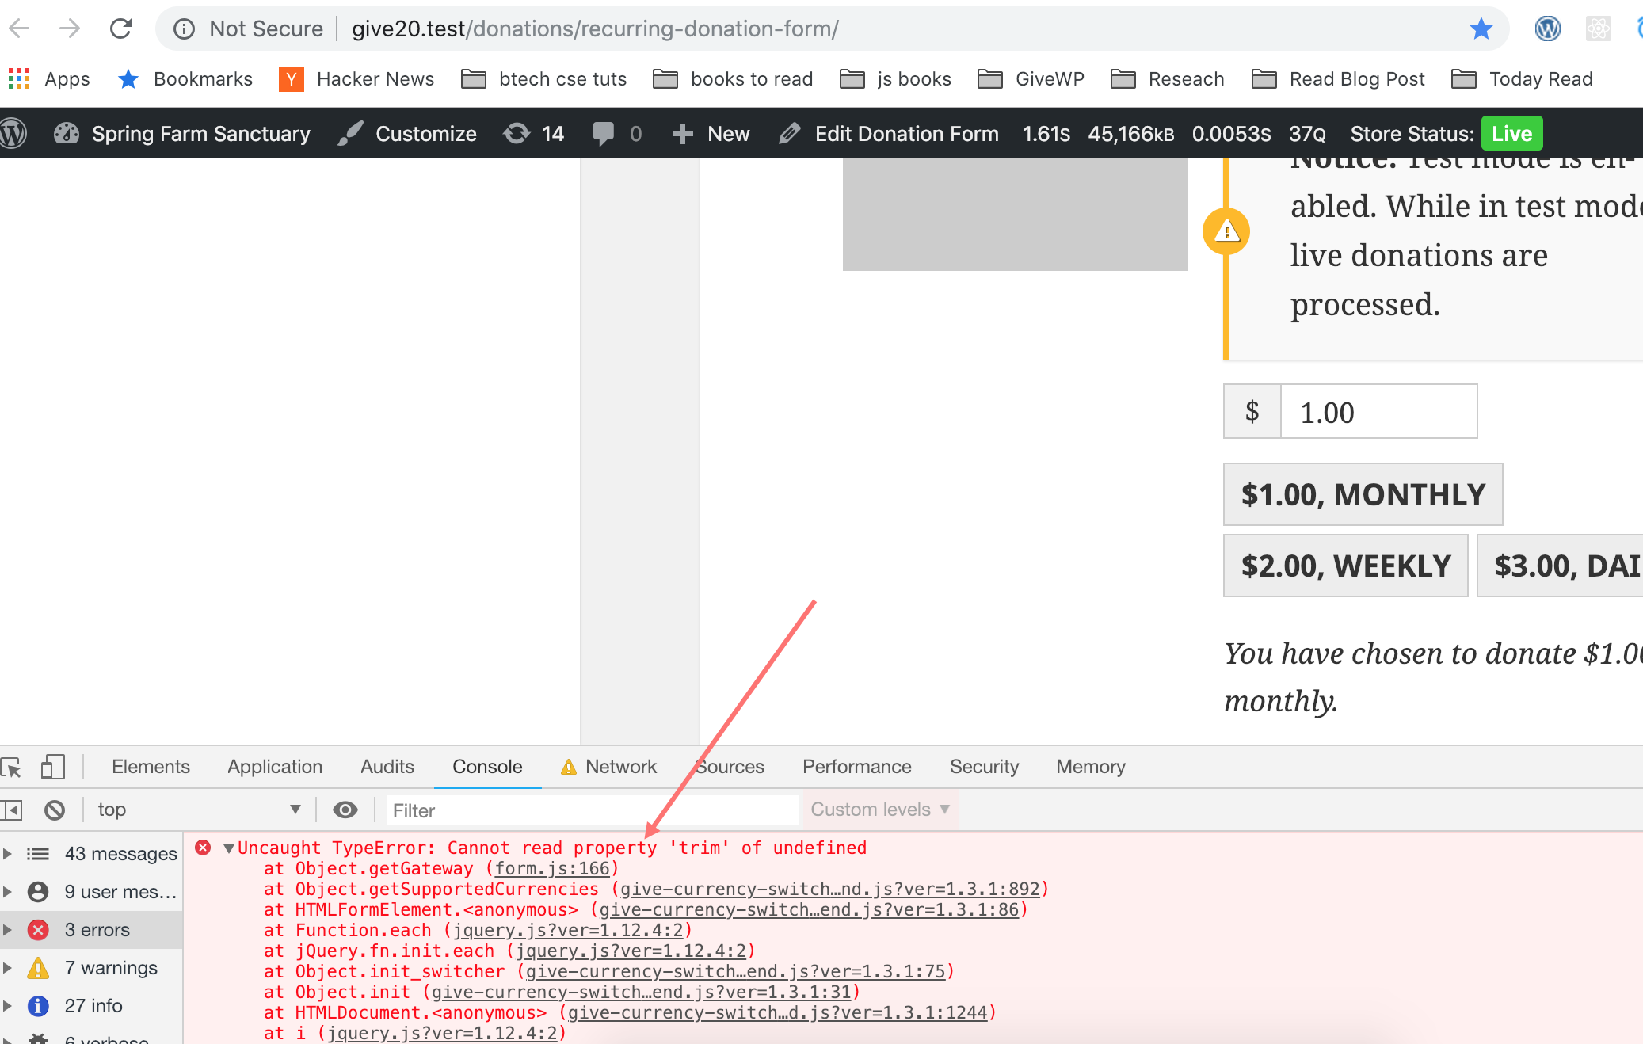The width and height of the screenshot is (1643, 1044).
Task: Toggle the device toolbar in DevTools
Action: click(53, 767)
